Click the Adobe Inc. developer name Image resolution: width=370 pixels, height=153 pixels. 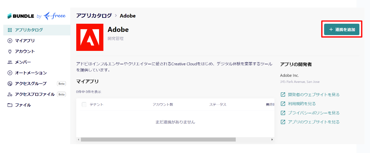coord(290,75)
